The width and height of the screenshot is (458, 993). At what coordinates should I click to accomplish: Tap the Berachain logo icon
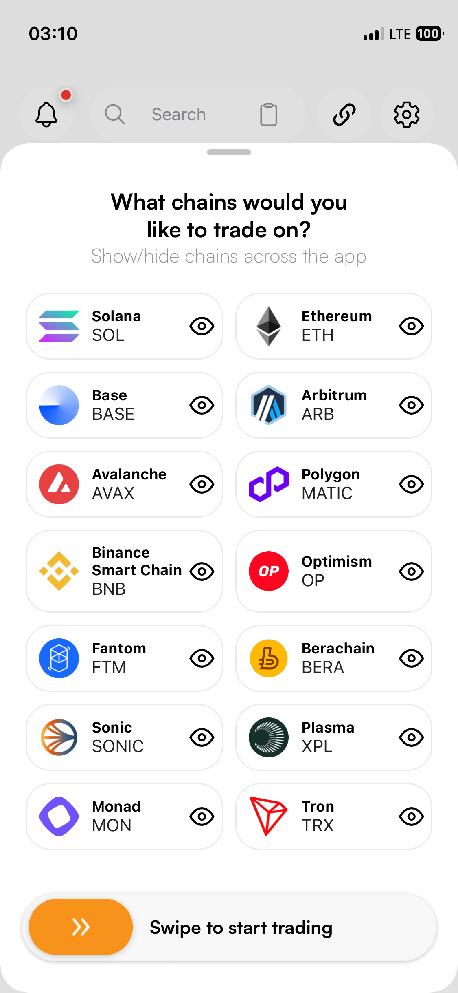tap(269, 658)
